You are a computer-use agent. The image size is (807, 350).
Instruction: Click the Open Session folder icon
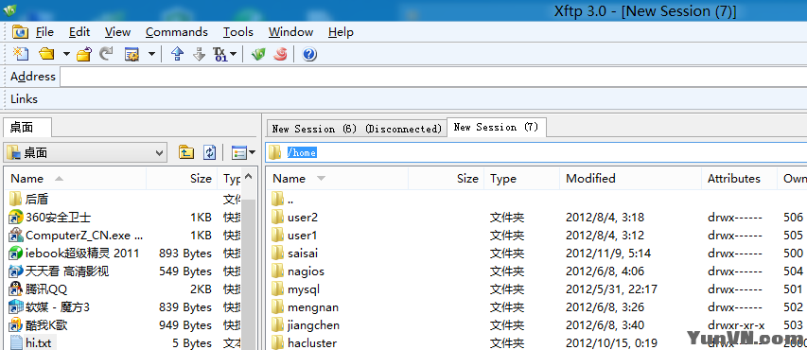coord(47,54)
